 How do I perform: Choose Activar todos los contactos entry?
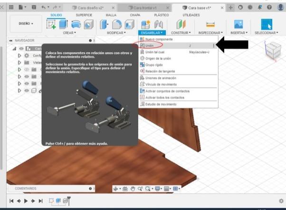click(178, 97)
